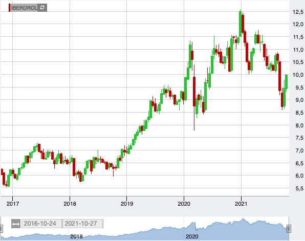Click the red color marker beside IBERDROL
The height and width of the screenshot is (241, 305).
[x=9, y=8]
